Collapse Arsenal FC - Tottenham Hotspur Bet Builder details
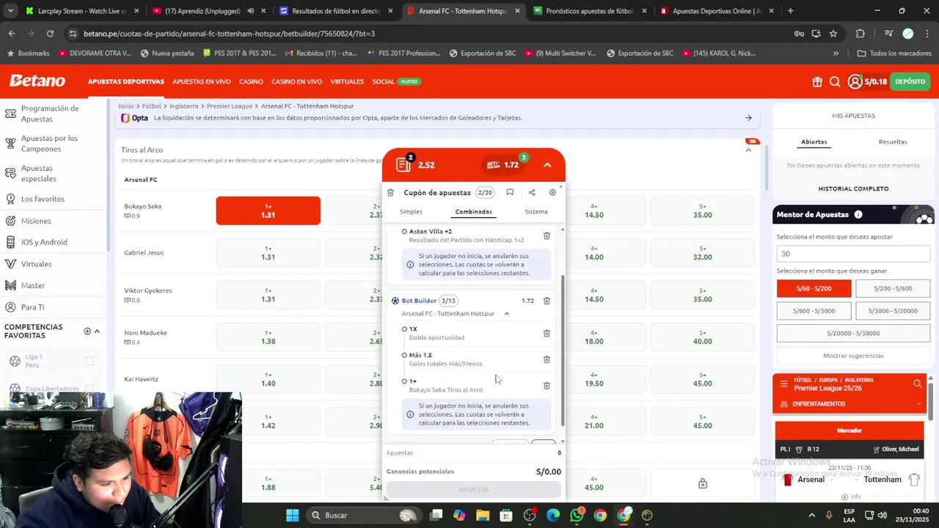The width and height of the screenshot is (939, 528). tap(506, 314)
